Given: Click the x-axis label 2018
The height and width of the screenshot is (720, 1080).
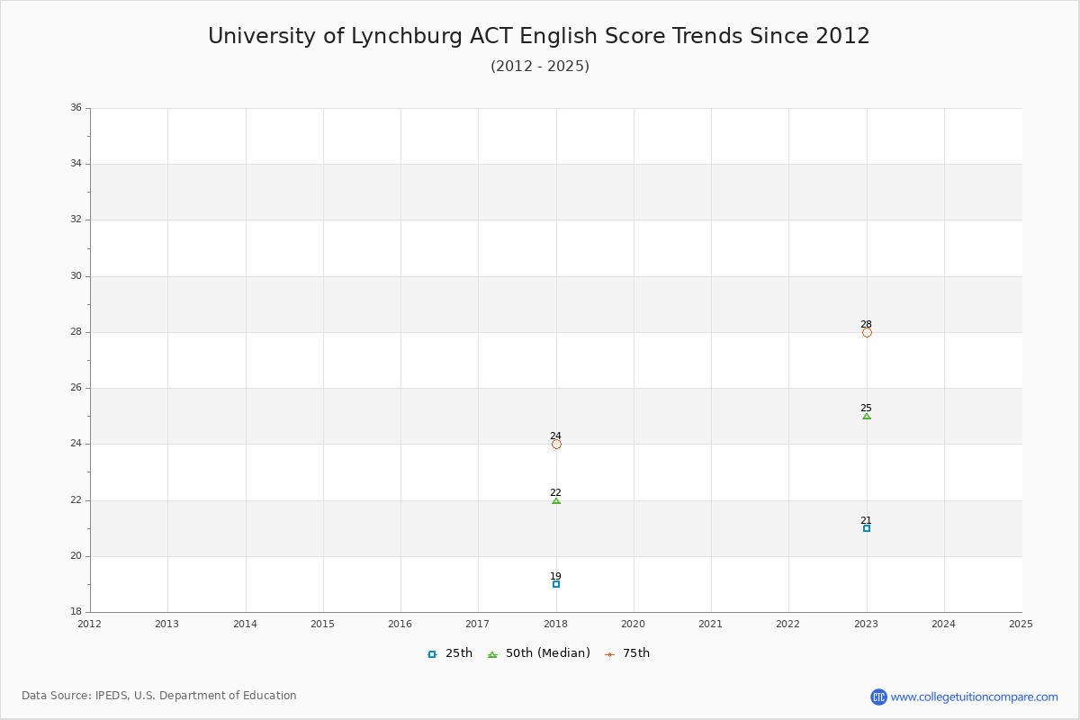Looking at the screenshot, I should point(555,624).
